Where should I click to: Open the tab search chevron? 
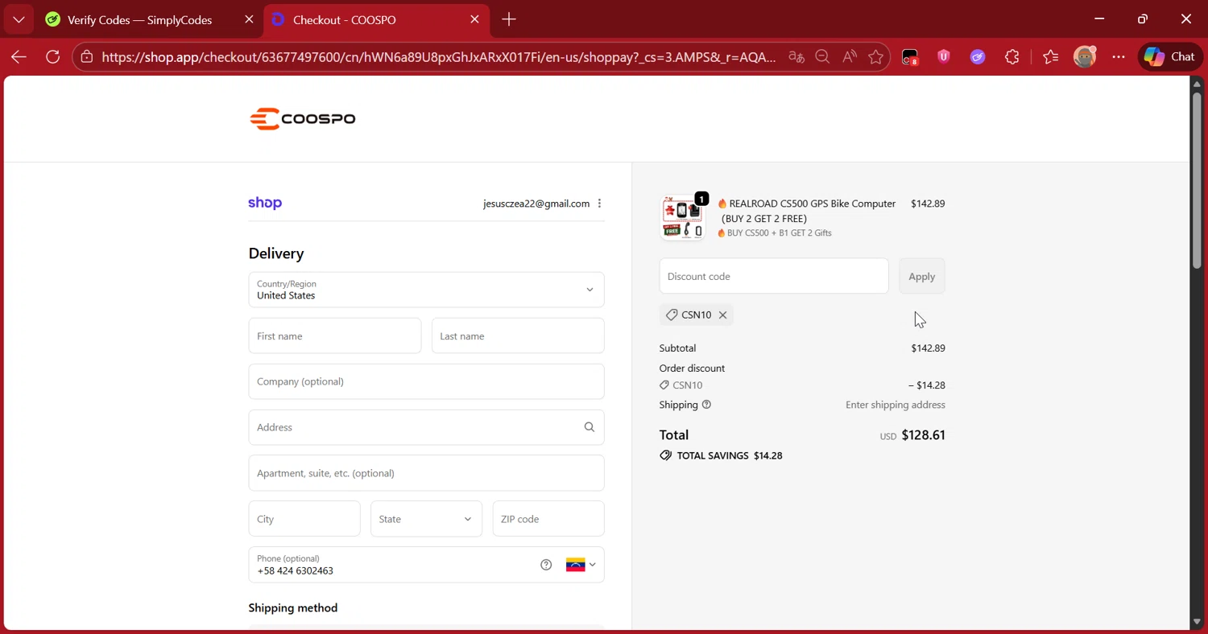click(19, 19)
